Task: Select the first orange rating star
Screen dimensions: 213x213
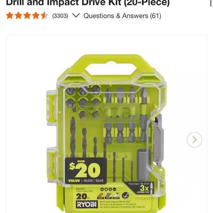Action: 10,15
